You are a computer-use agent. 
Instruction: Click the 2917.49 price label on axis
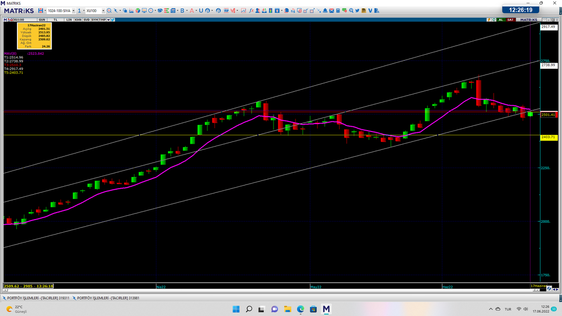(548, 27)
